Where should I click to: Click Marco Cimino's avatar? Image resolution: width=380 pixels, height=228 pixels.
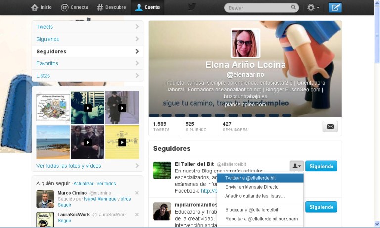46,199
